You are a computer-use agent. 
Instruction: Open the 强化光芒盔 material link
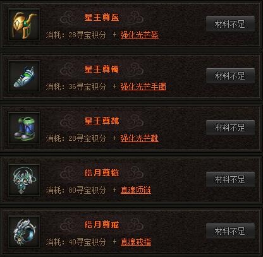point(139,35)
